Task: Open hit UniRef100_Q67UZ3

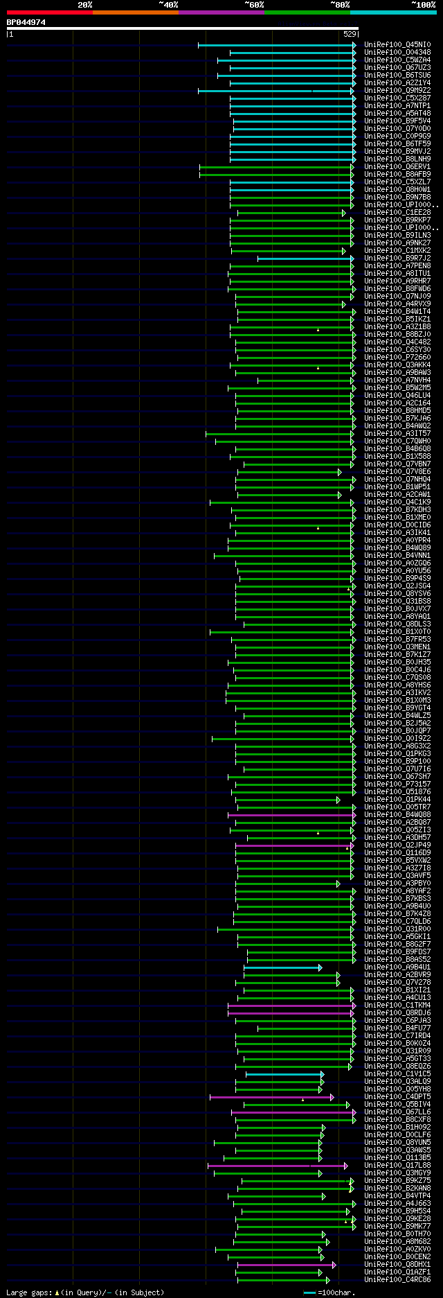Action: tap(397, 68)
